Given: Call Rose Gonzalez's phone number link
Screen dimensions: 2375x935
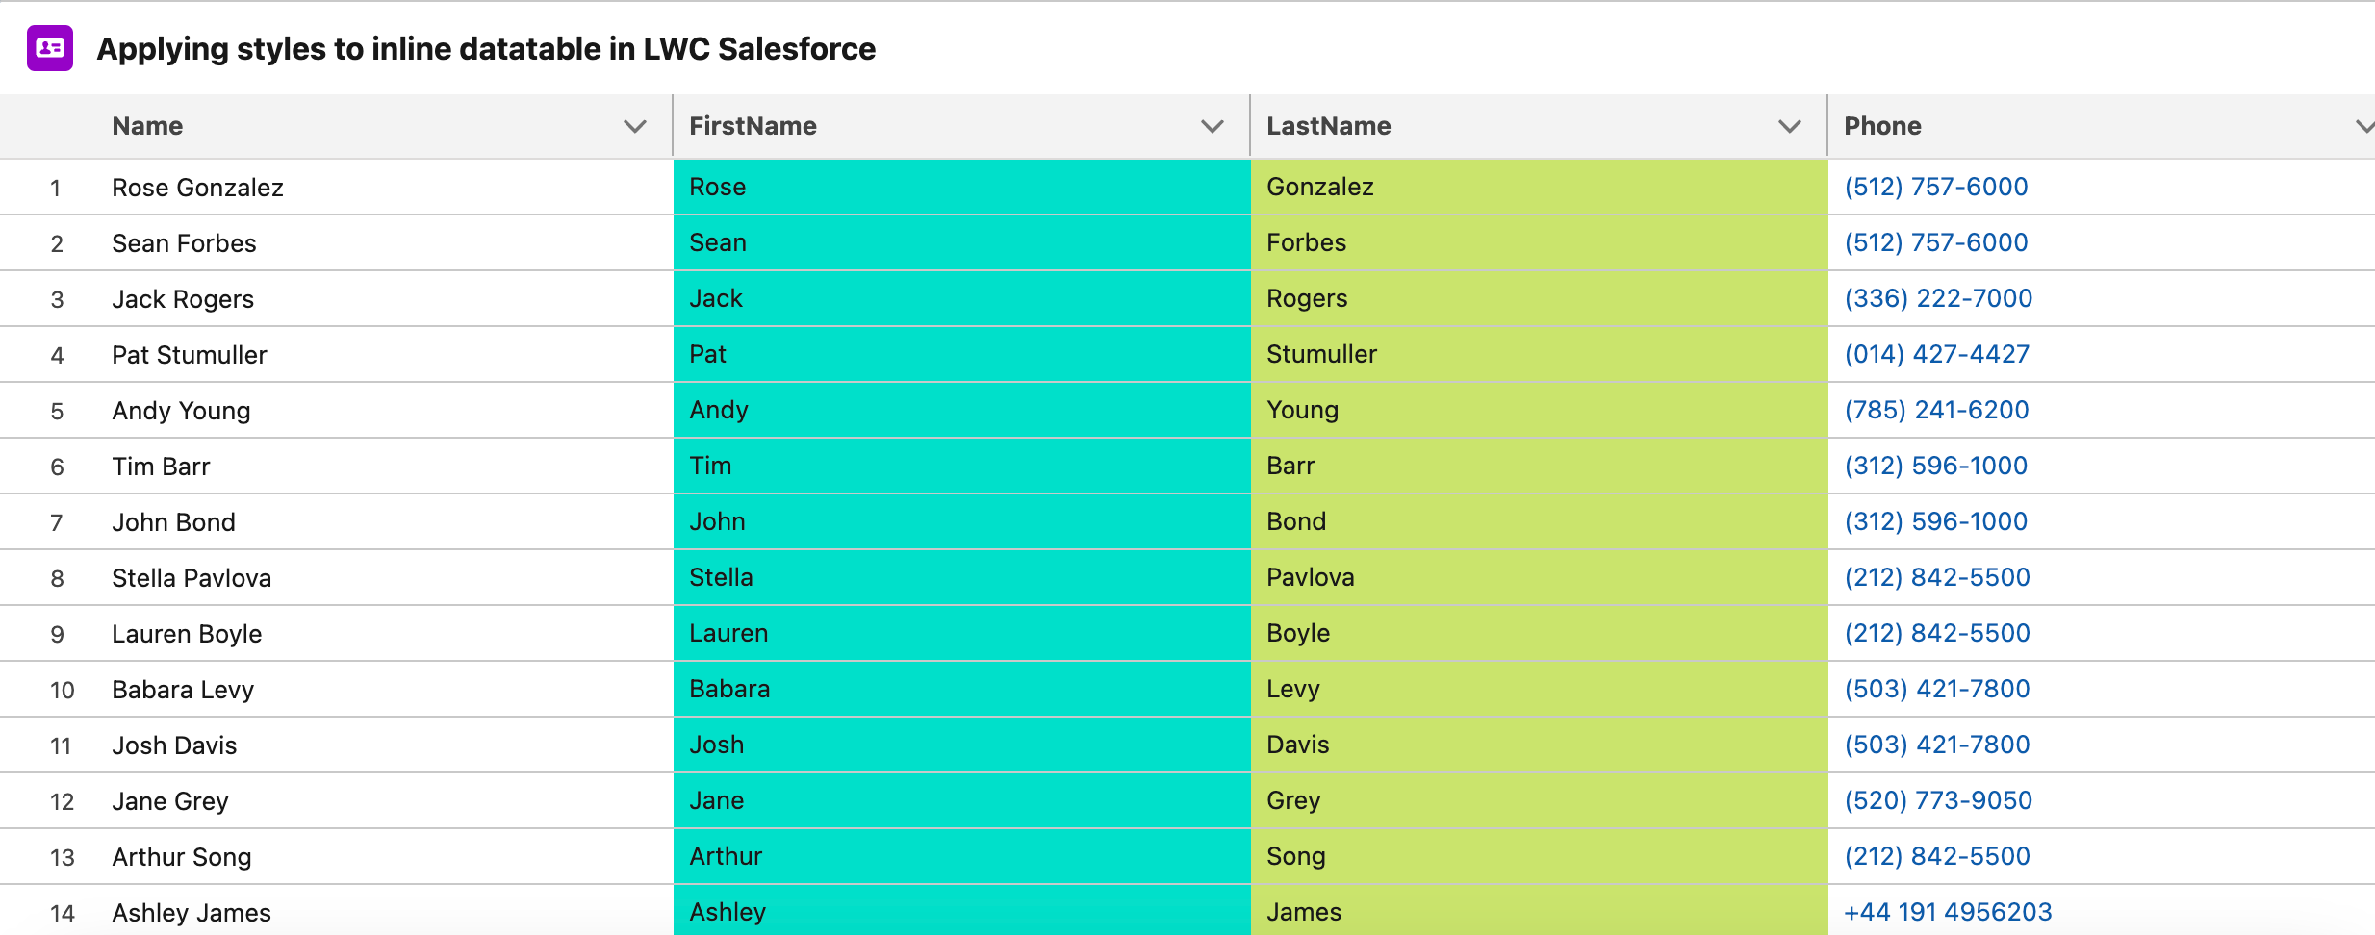Looking at the screenshot, I should click(x=1935, y=187).
